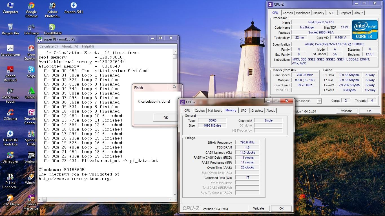The image size is (385, 216).
Task: Click the http://www.xtremesystems.org/ text
Action: 76,179
